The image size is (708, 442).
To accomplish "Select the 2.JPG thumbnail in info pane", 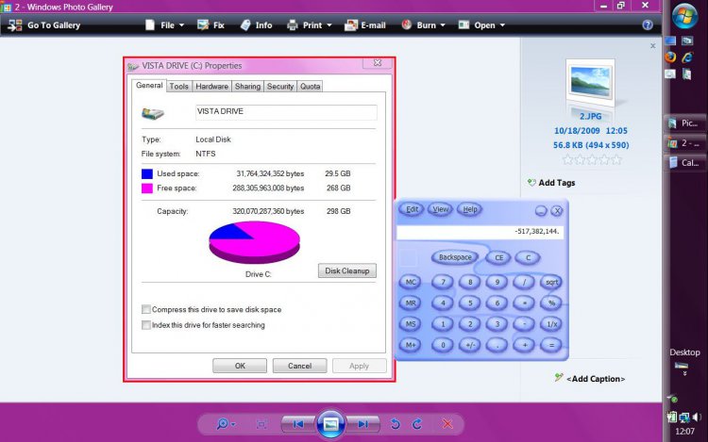I will [590, 83].
